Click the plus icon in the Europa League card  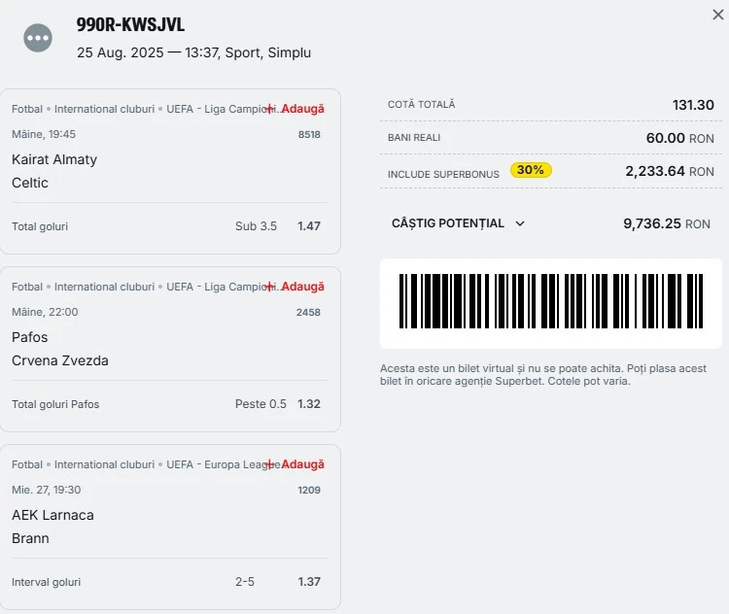click(x=269, y=464)
